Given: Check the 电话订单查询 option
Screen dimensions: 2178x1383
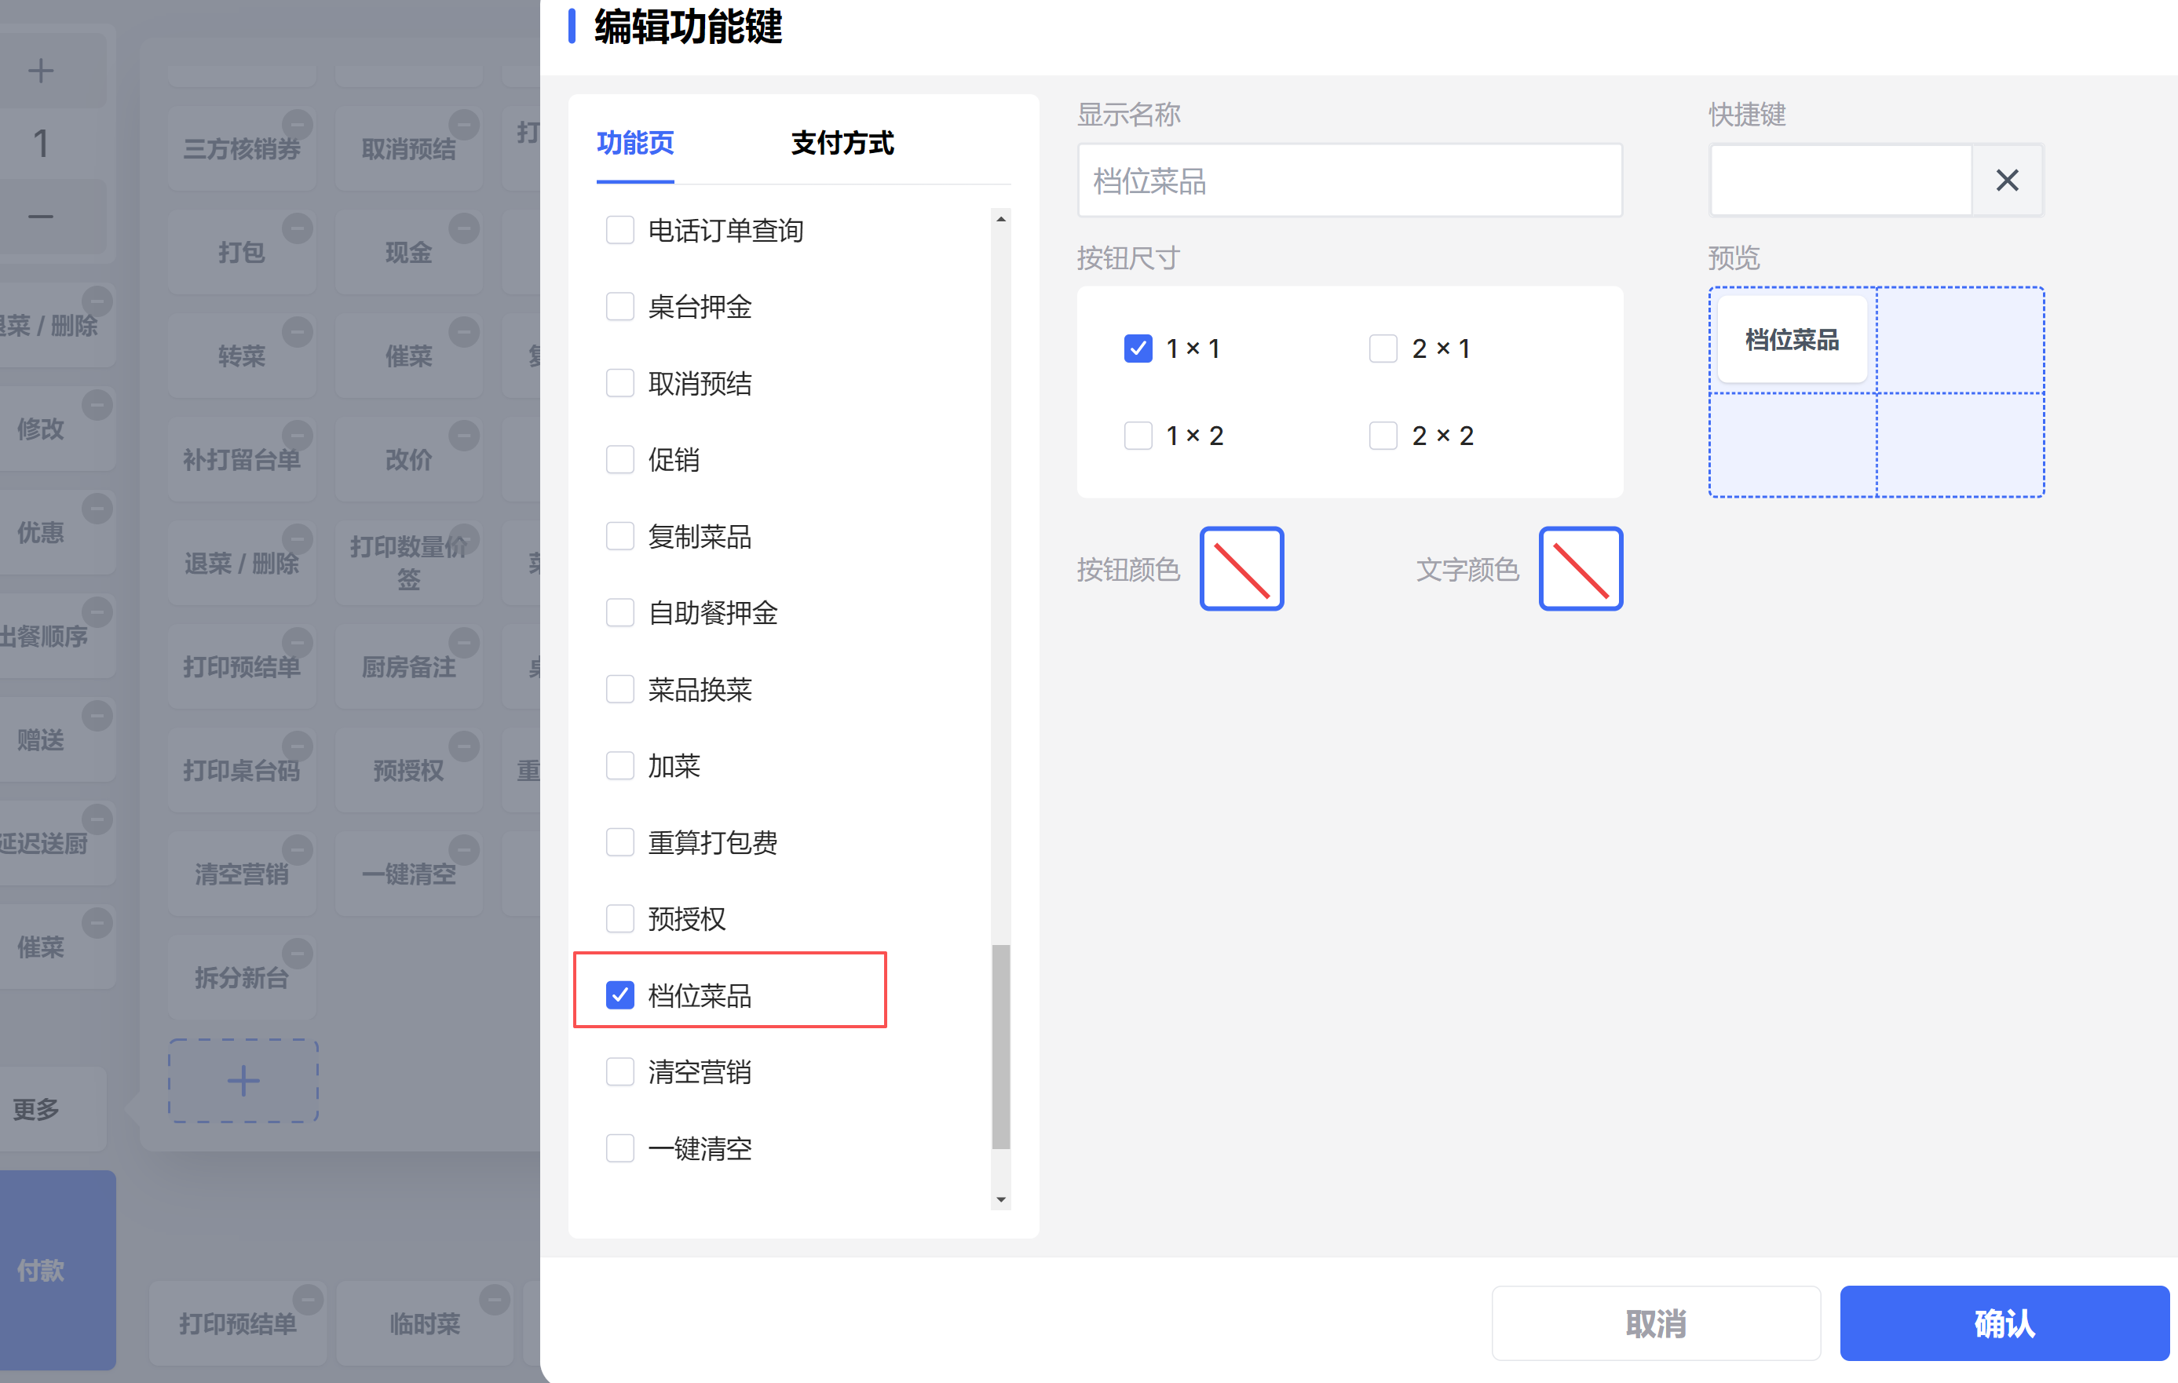Looking at the screenshot, I should 619,231.
